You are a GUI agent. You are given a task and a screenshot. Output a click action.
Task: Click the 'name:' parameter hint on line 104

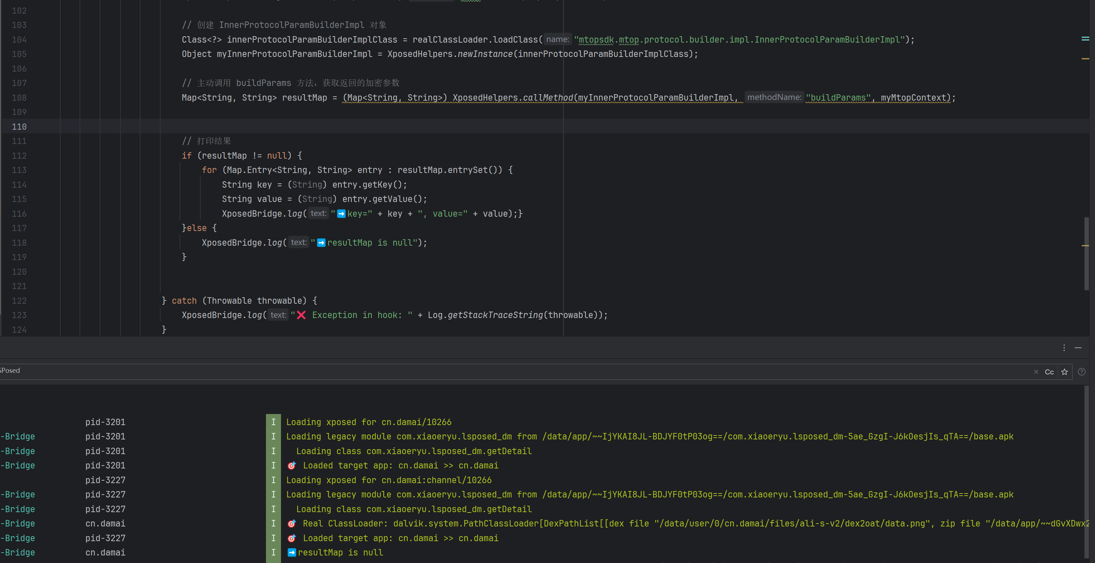[557, 39]
